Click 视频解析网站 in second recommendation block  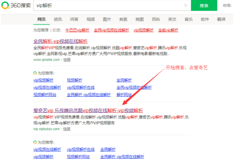coord(78,157)
